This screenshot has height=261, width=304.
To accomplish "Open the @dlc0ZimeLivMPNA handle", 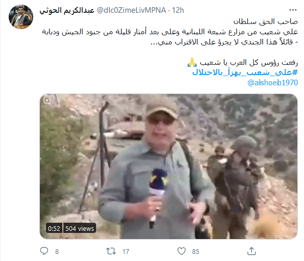I will pos(131,10).
